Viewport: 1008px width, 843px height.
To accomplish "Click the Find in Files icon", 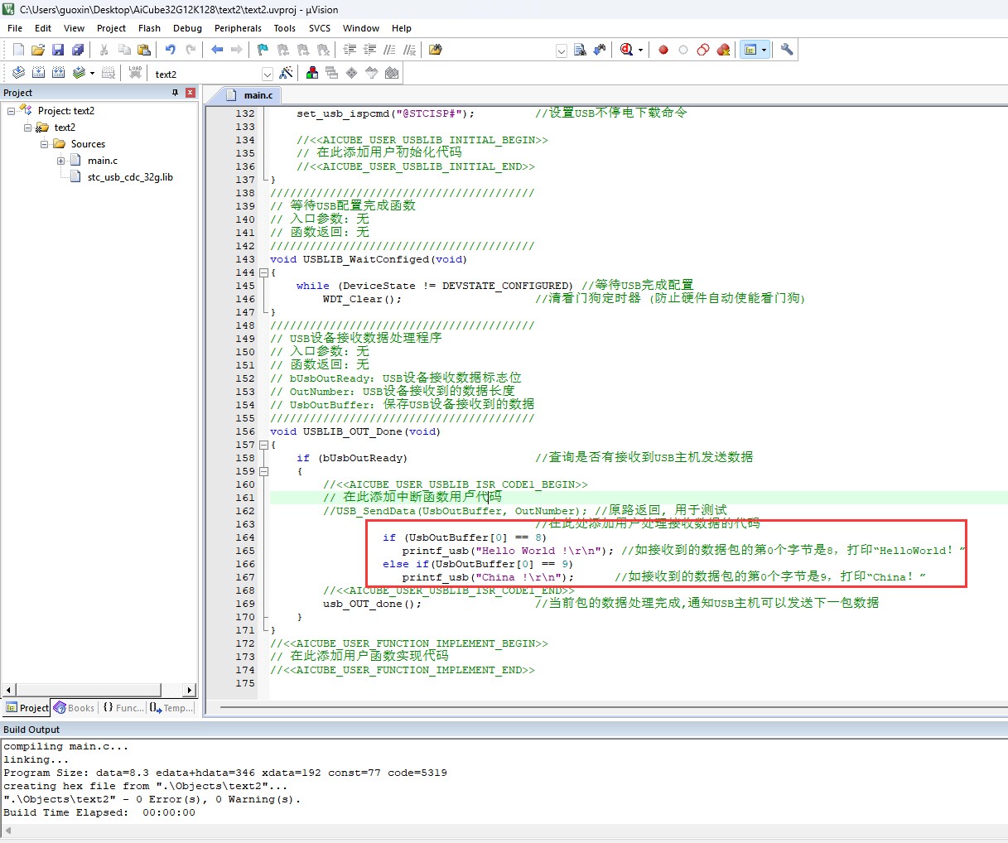I will (x=436, y=50).
